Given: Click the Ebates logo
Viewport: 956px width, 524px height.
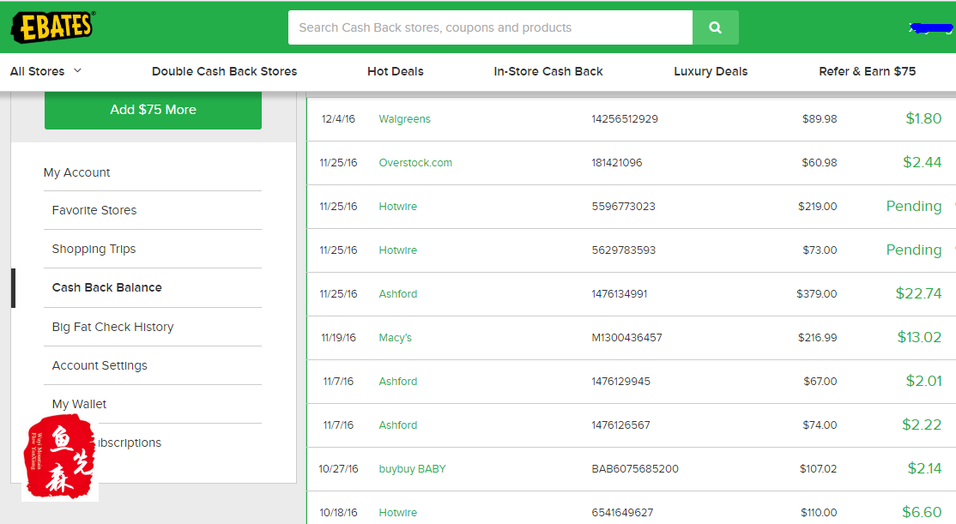Looking at the screenshot, I should 53,27.
